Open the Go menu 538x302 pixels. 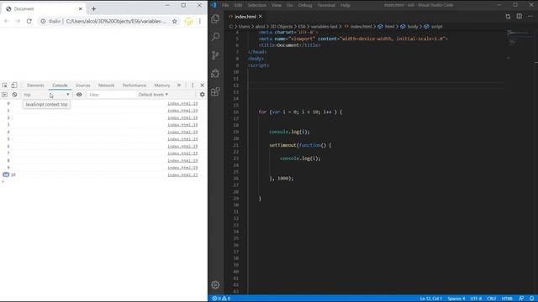290,5
